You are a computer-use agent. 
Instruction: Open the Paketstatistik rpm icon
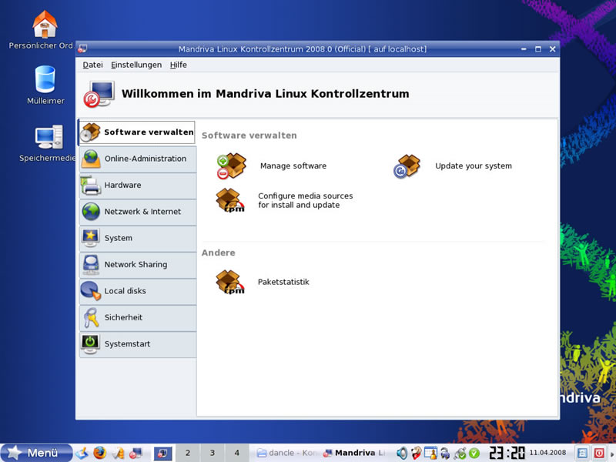230,282
